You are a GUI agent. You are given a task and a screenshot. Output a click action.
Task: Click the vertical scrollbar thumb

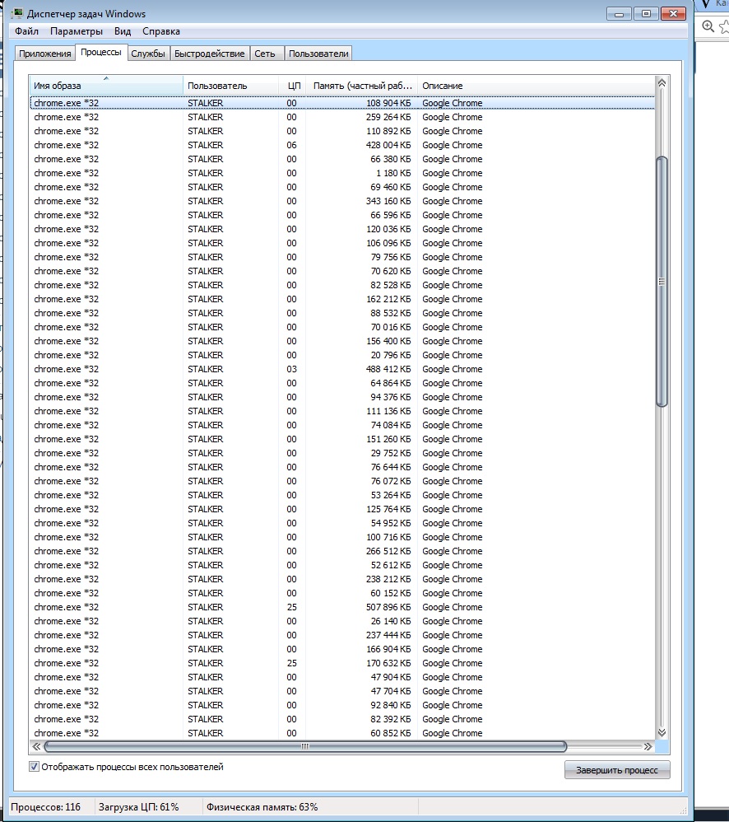(x=662, y=282)
